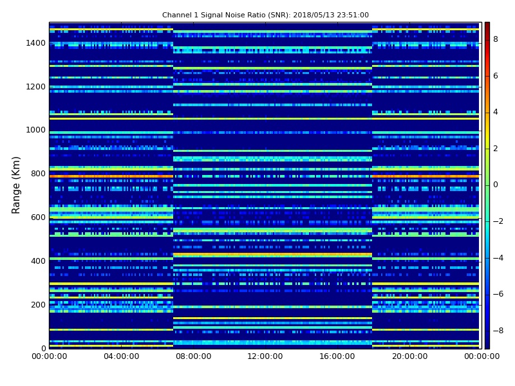The height and width of the screenshot is (386, 515).
Task: Click the 04:00:00 time tick label
Action: tap(122, 356)
